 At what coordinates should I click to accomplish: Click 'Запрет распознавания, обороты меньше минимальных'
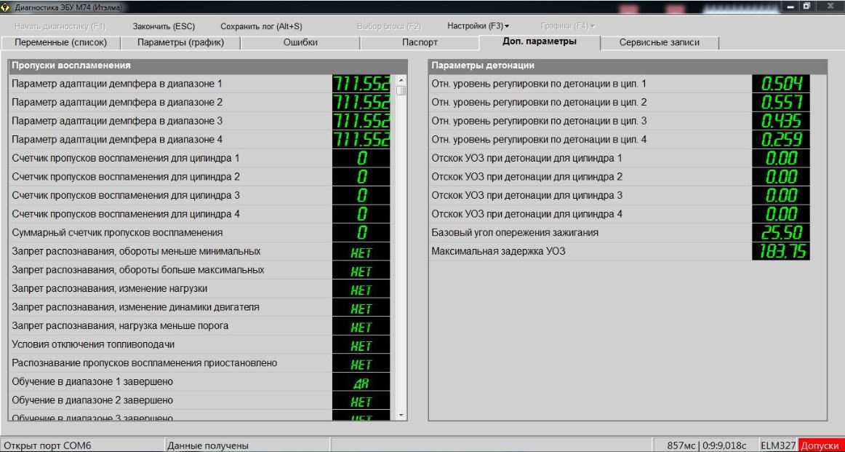click(201, 251)
